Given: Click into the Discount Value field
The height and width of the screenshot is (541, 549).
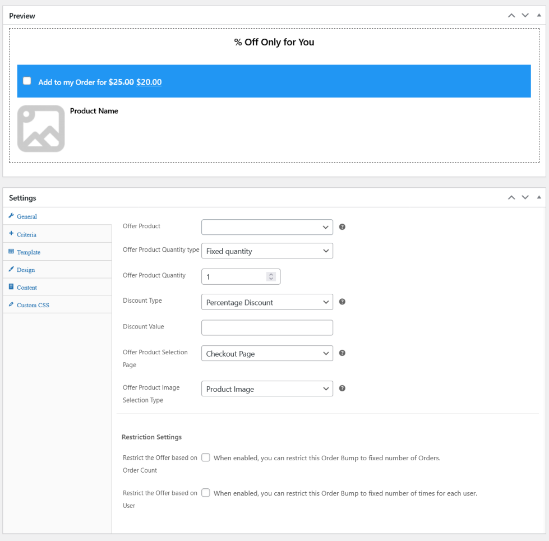Looking at the screenshot, I should coord(267,327).
